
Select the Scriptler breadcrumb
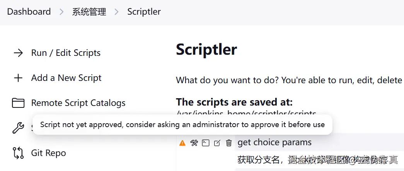(x=144, y=12)
